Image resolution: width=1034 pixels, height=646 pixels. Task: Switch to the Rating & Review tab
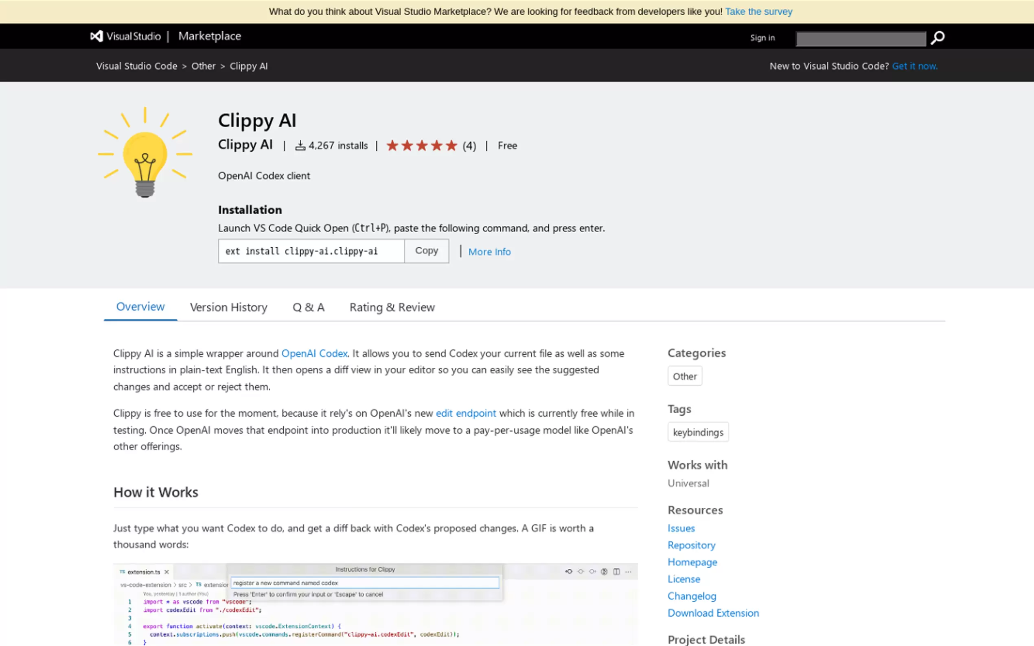(392, 307)
